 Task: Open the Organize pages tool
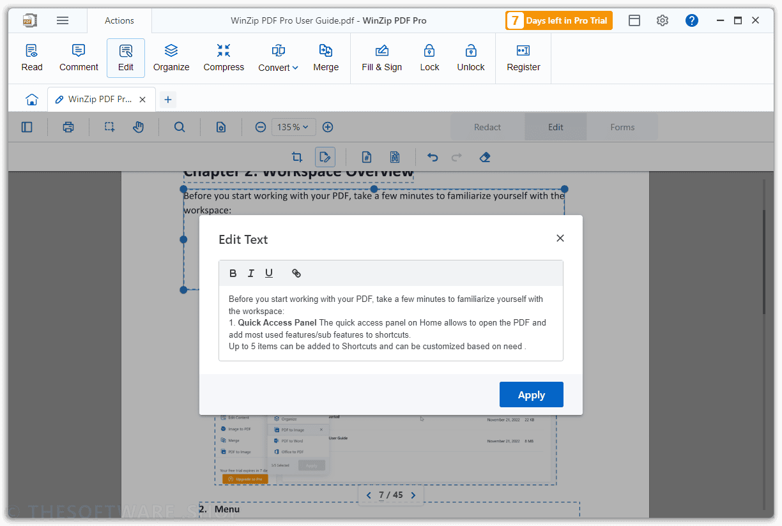(x=171, y=58)
